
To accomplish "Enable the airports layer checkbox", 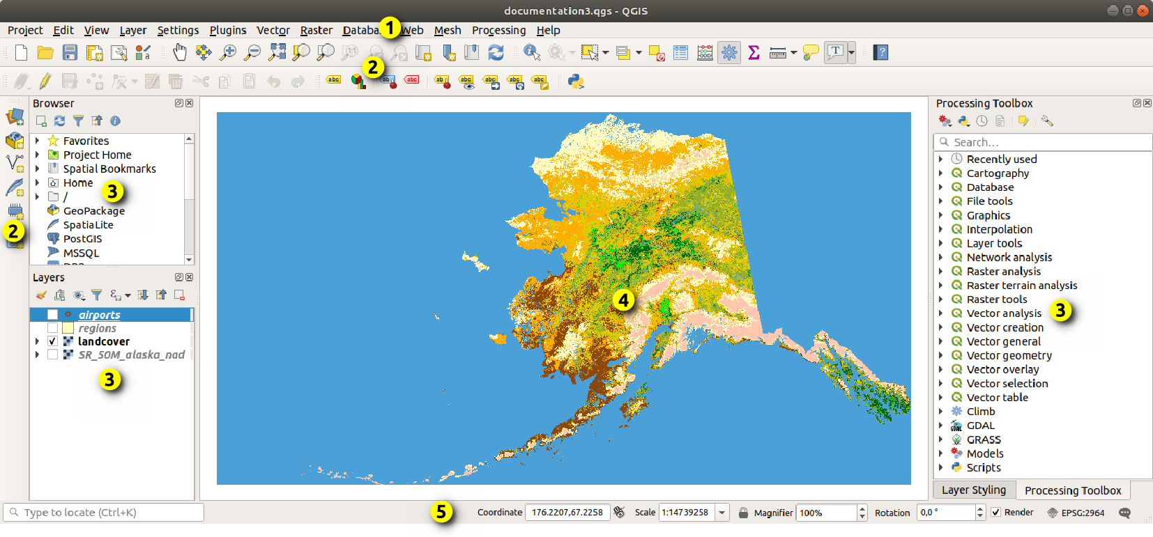I will (52, 315).
